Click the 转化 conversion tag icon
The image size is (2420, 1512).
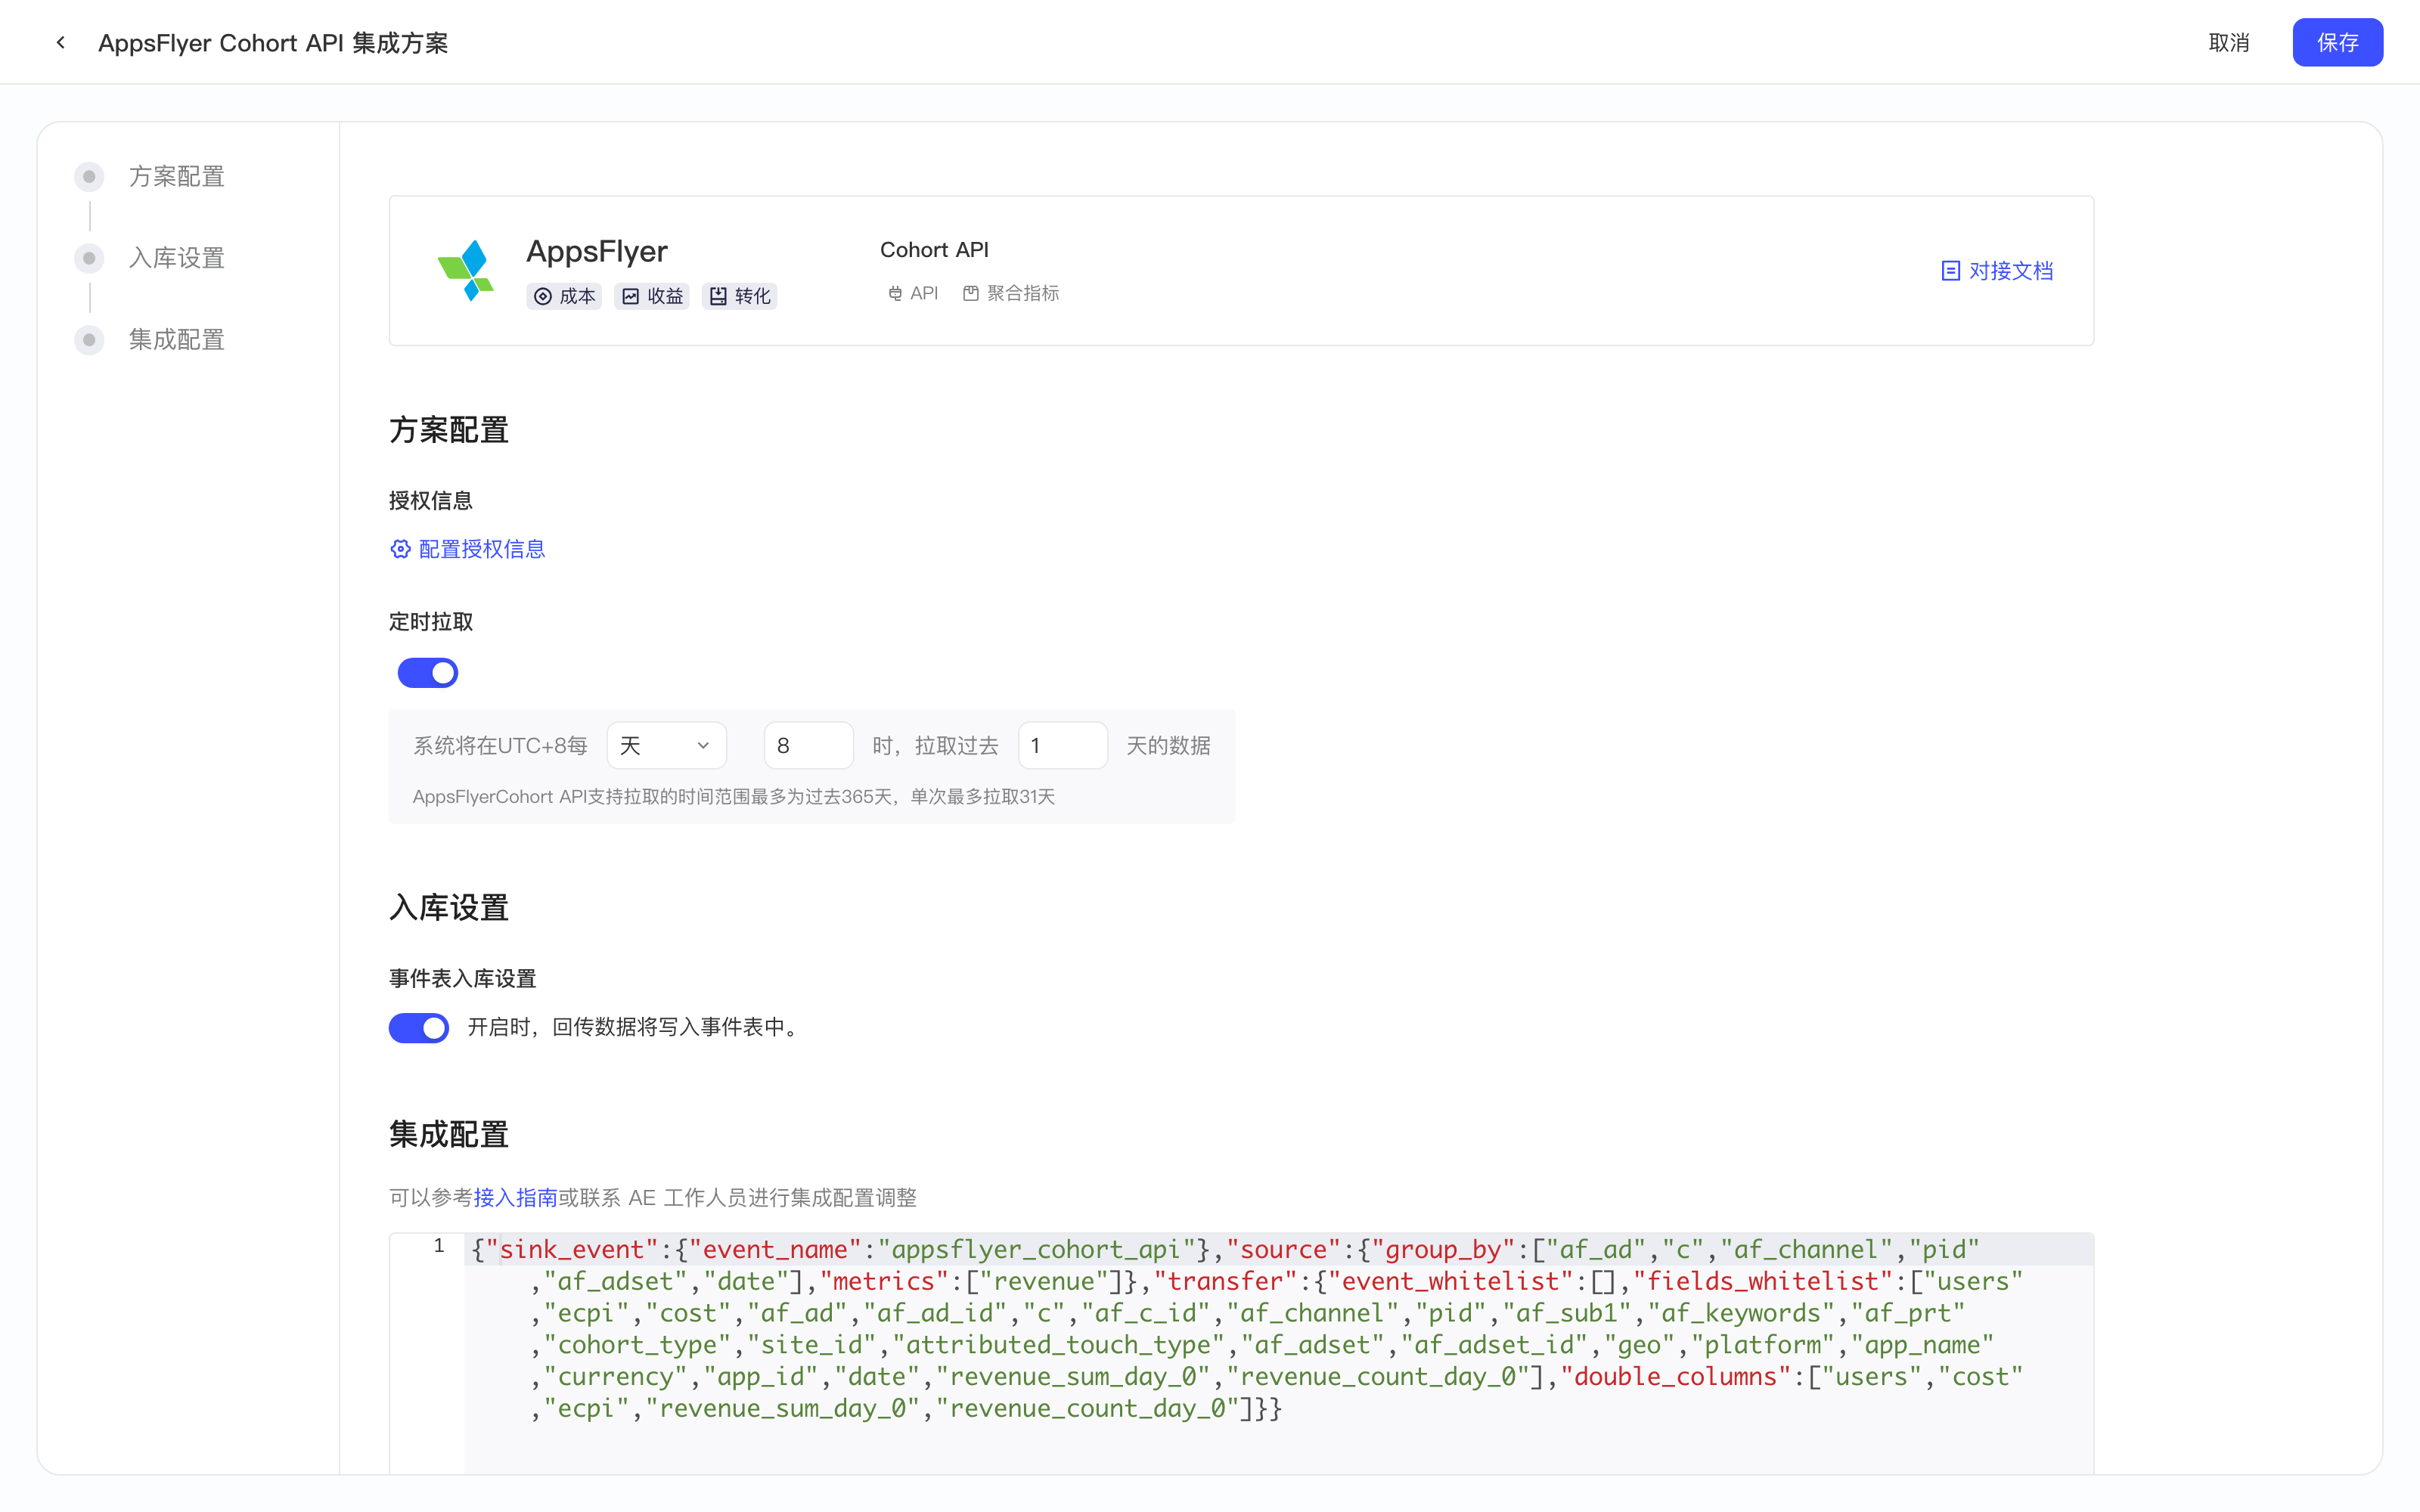718,296
